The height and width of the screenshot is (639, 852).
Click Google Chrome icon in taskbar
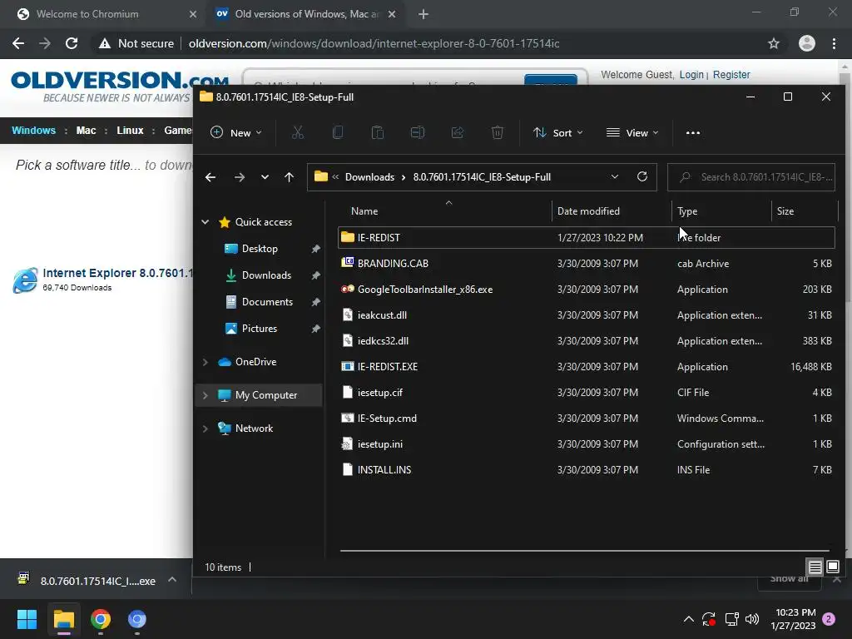pos(101,619)
